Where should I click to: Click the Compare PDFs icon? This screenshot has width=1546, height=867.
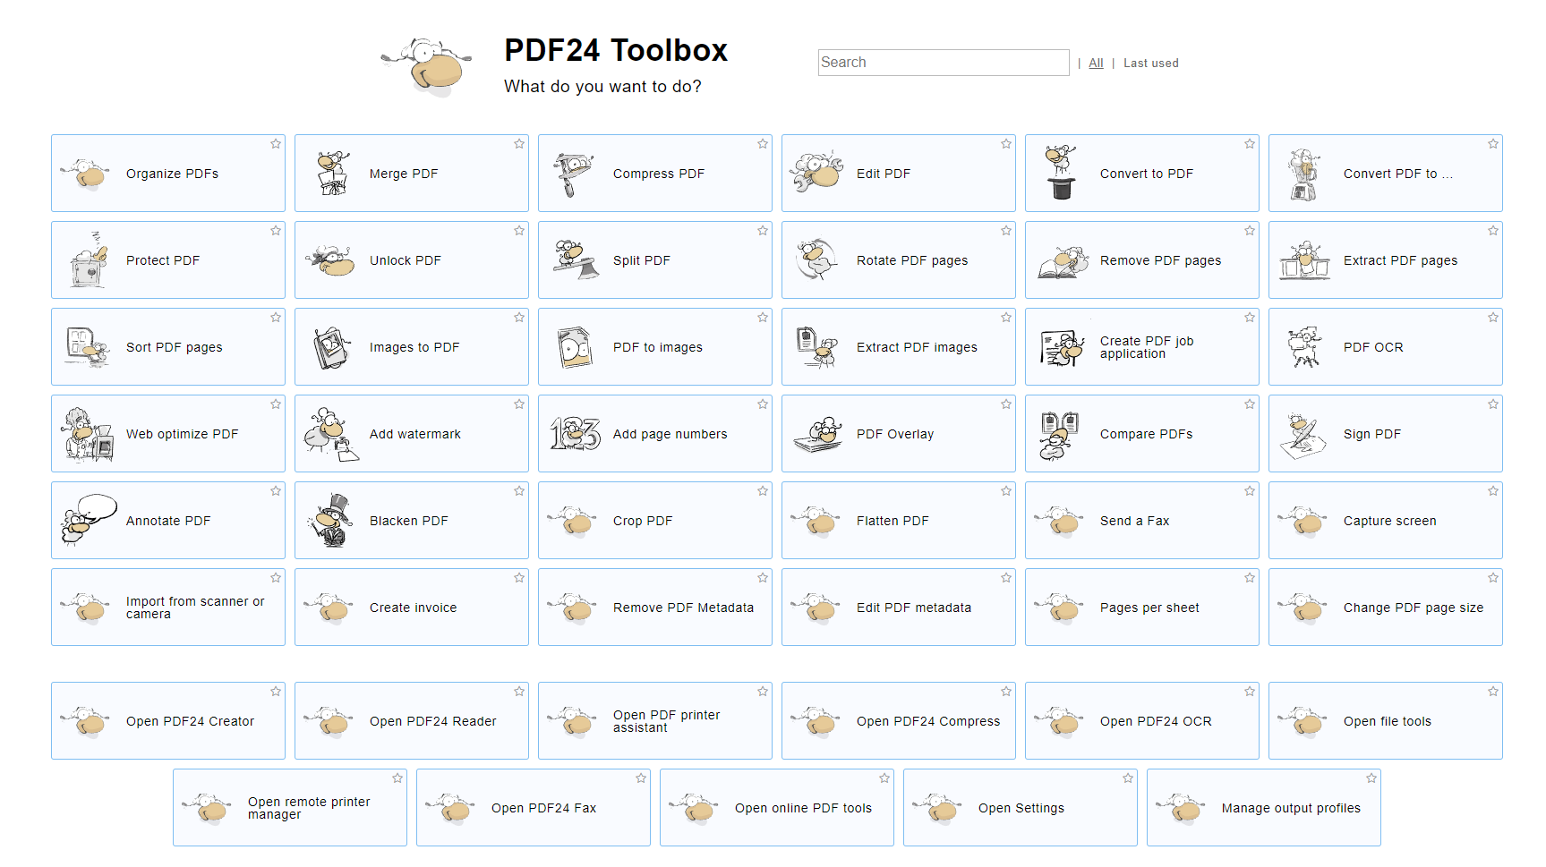pyautogui.click(x=1061, y=434)
